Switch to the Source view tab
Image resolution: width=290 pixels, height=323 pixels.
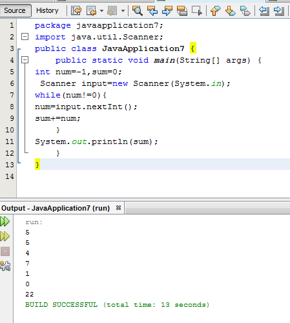click(x=15, y=10)
